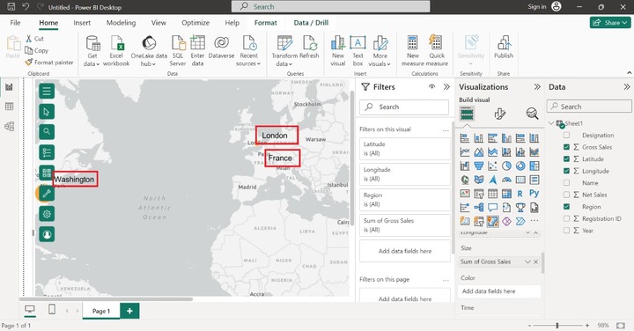Insert a New visual
The width and height of the screenshot is (634, 331).
click(x=337, y=51)
